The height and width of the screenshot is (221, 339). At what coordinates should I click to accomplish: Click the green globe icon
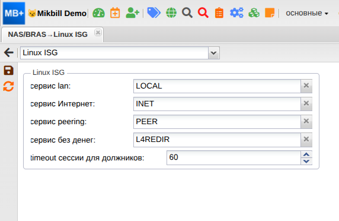(171, 13)
